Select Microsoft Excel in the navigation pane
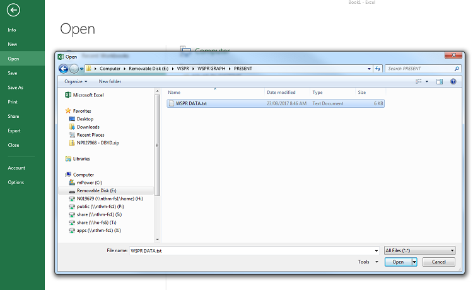This screenshot has width=473, height=290. point(87,95)
